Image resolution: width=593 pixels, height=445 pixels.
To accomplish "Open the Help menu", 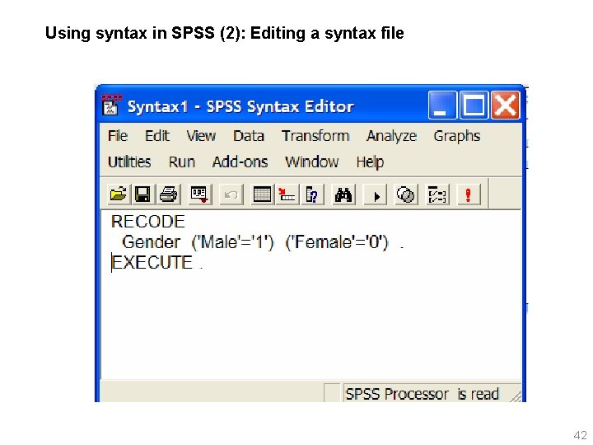I will 370,162.
